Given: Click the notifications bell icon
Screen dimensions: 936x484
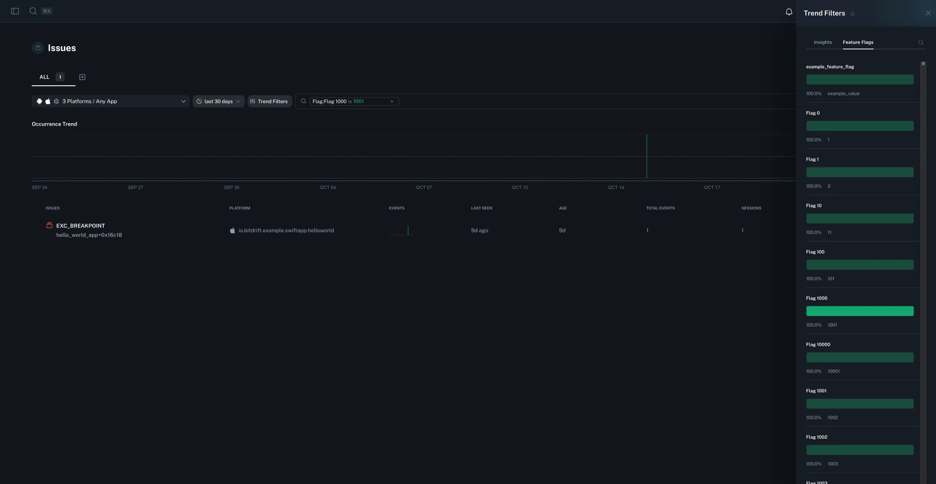Looking at the screenshot, I should (788, 12).
